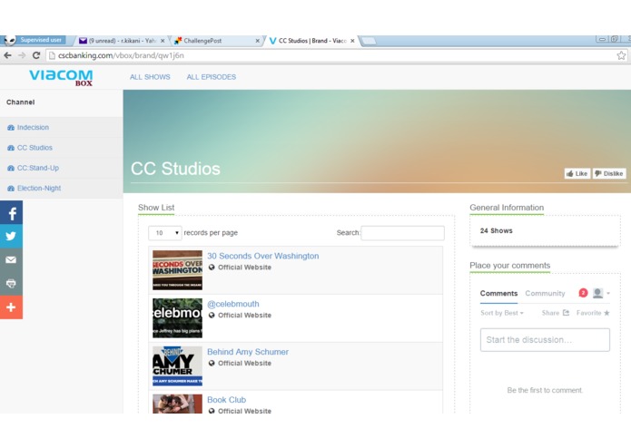
Task: Select the CC Studios Brand browser tab
Action: (x=312, y=41)
